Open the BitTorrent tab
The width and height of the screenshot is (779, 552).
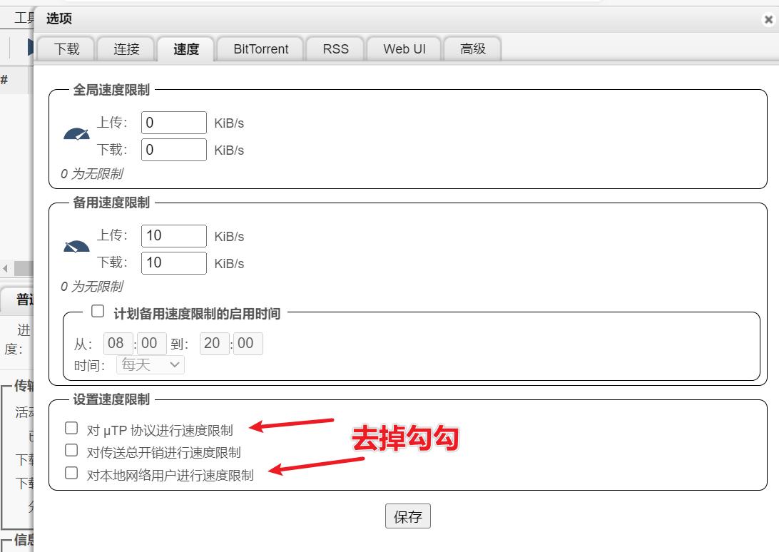click(x=260, y=48)
